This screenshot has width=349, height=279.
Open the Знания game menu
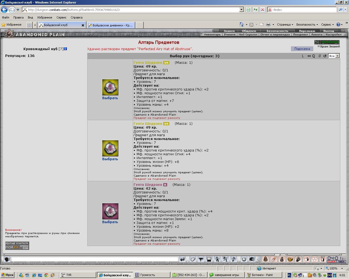[229, 31]
